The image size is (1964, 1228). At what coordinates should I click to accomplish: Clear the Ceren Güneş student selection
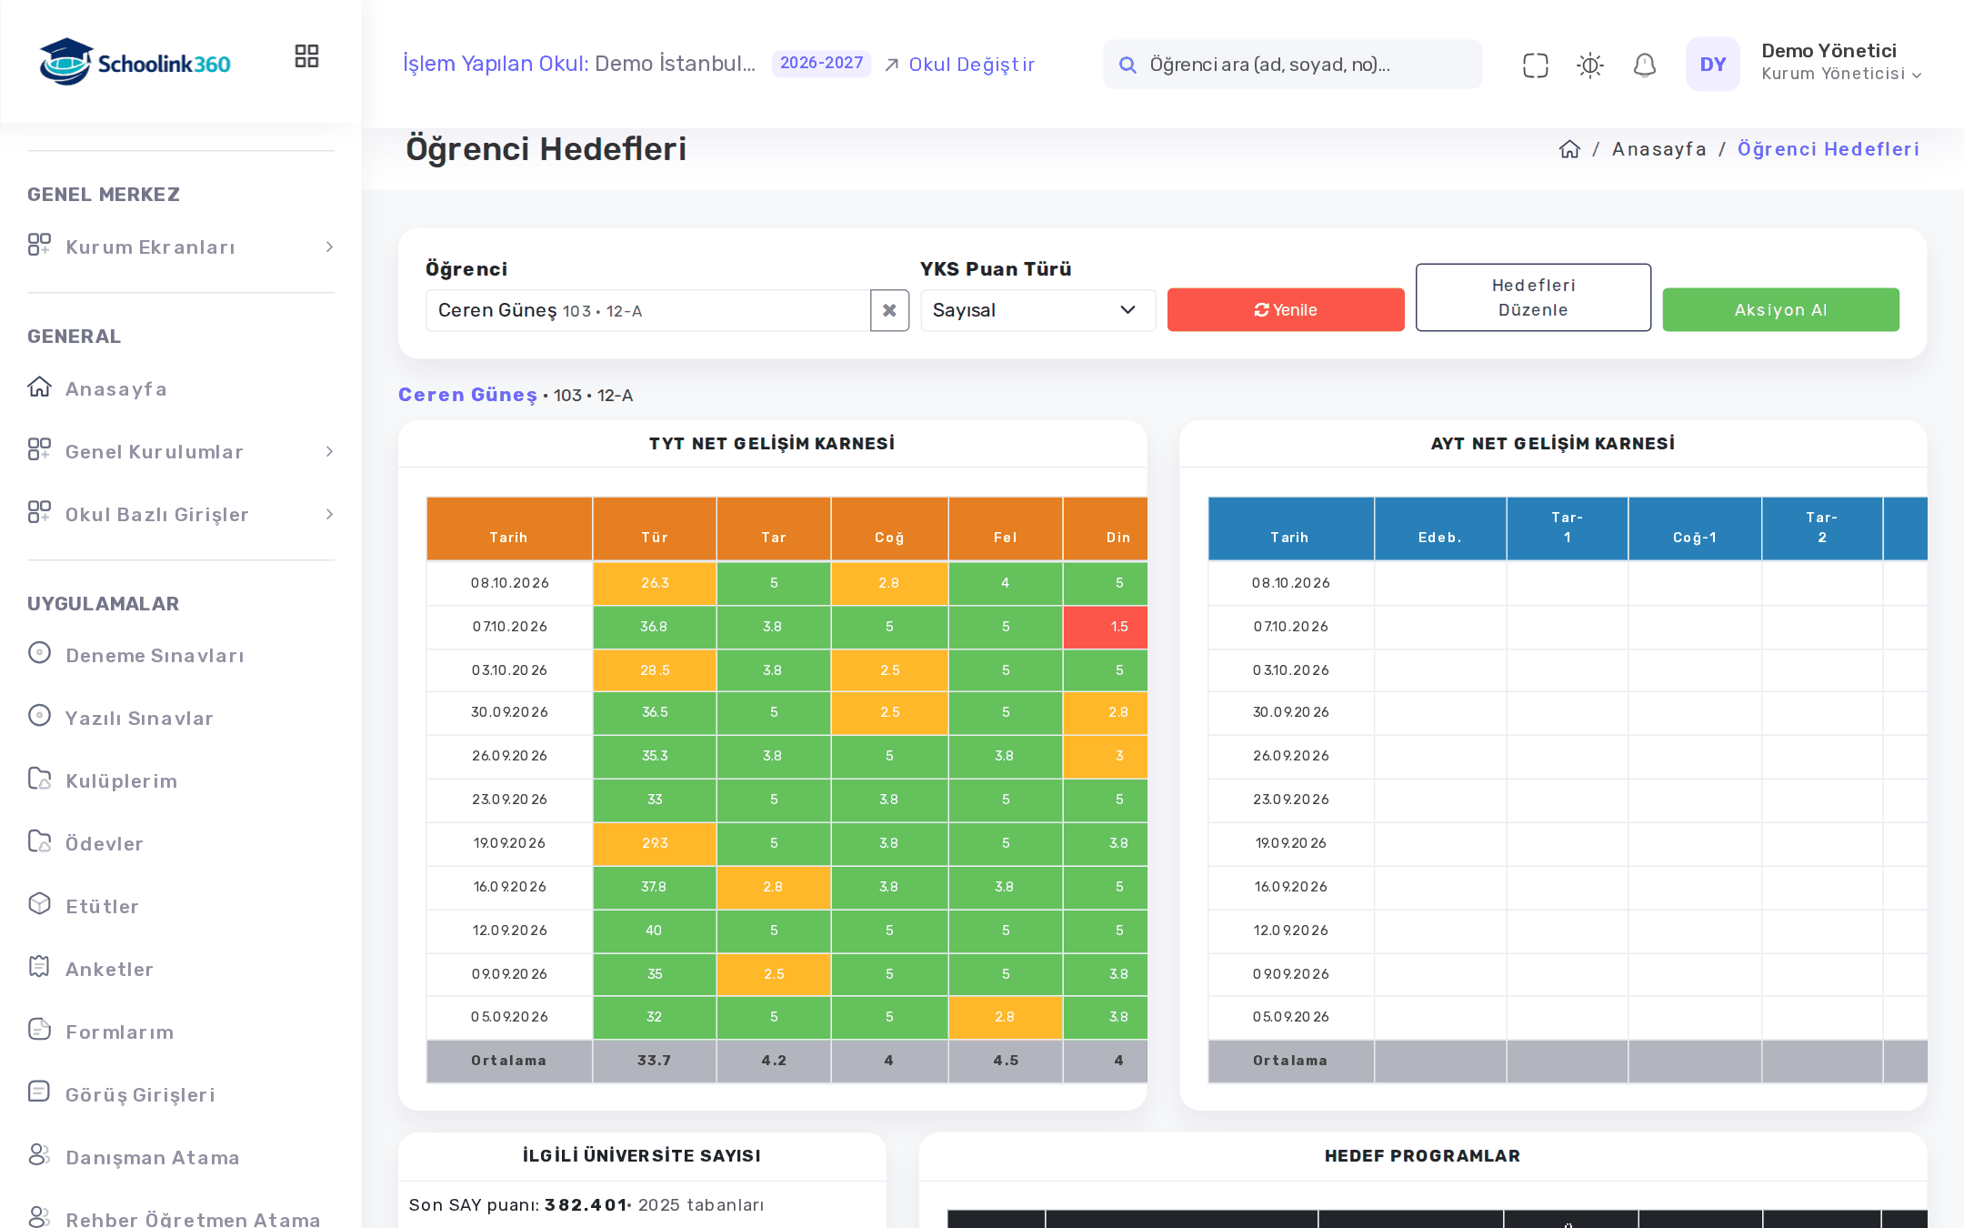889,310
